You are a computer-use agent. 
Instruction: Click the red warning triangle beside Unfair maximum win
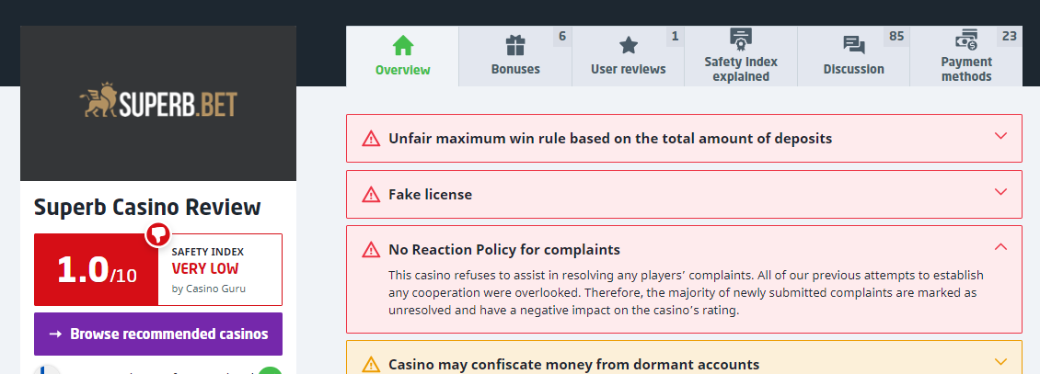point(371,139)
